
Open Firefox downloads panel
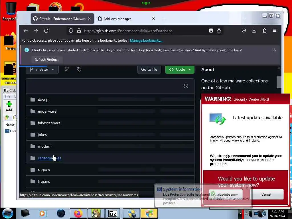tap(254, 31)
